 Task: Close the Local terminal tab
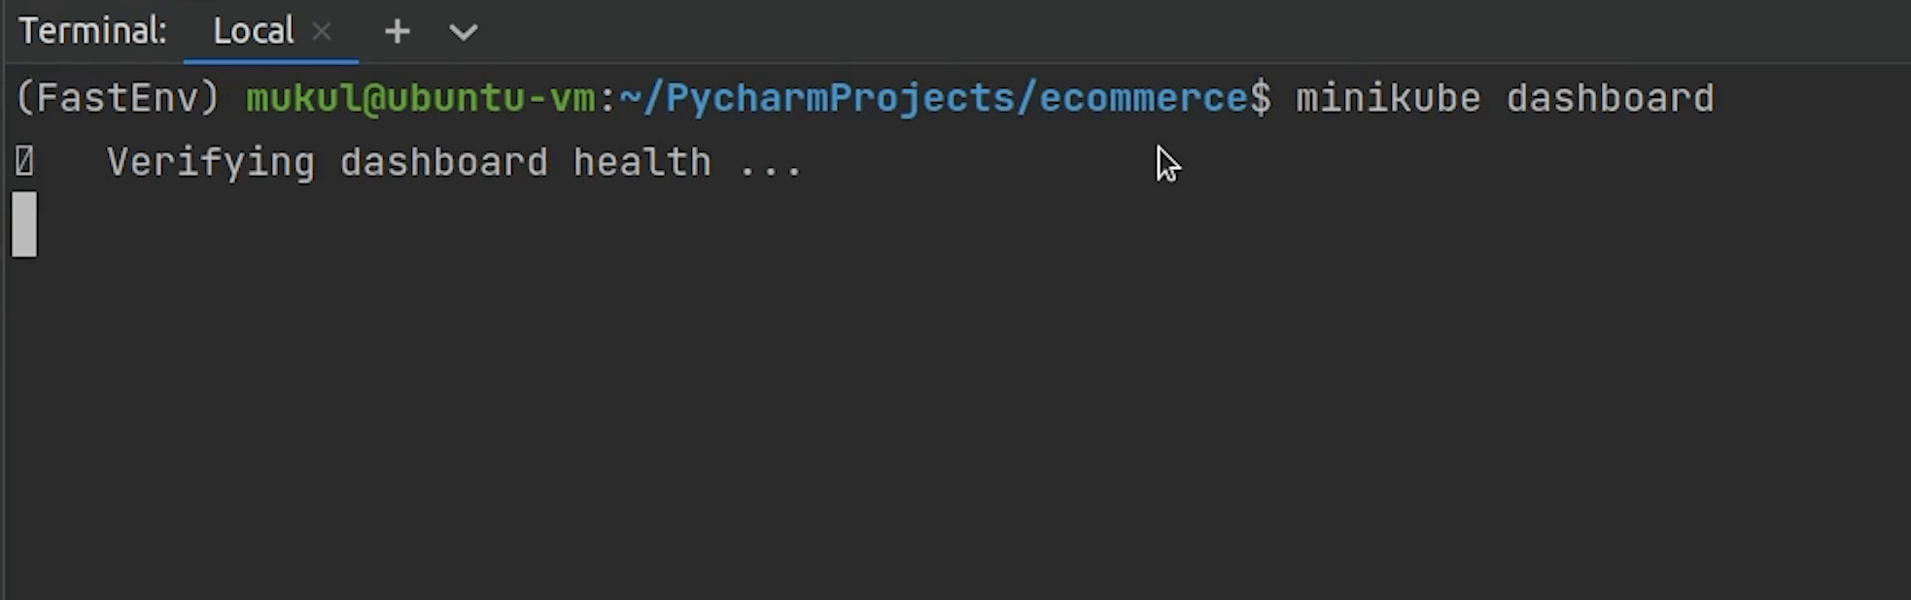click(x=322, y=32)
